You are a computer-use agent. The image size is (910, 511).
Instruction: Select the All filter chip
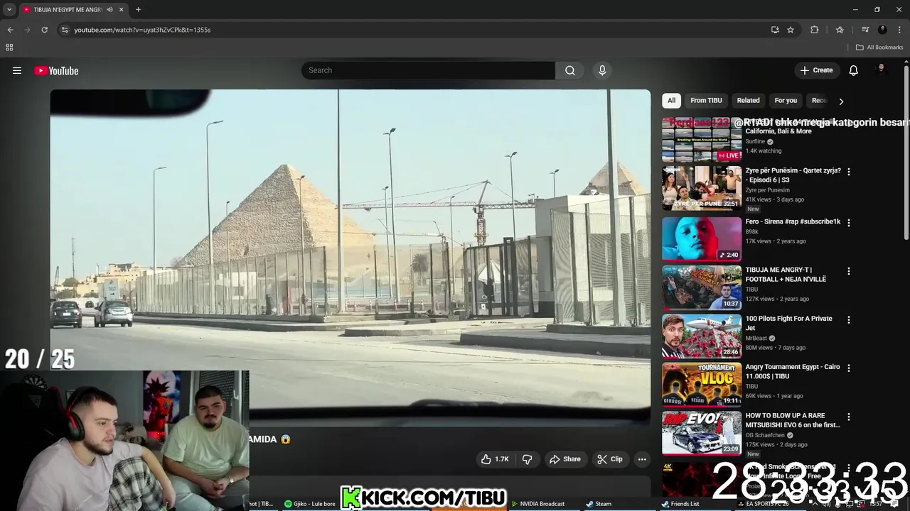click(x=671, y=100)
